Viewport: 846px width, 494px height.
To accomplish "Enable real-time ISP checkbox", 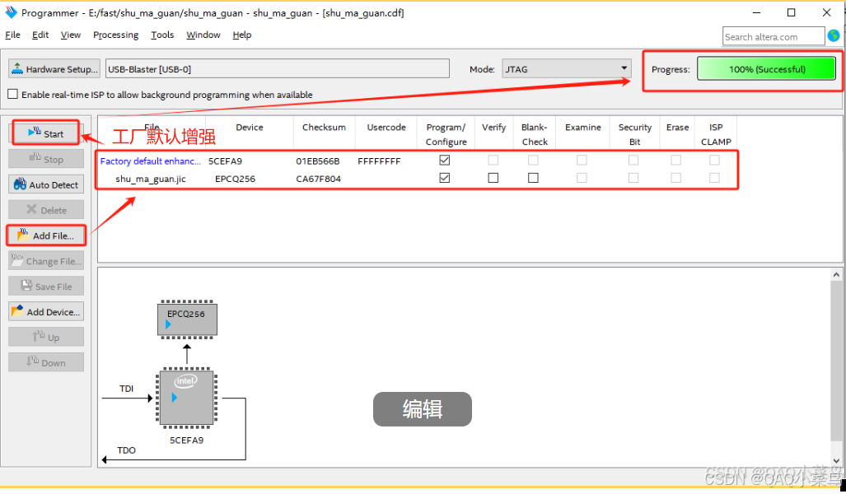I will pos(13,94).
